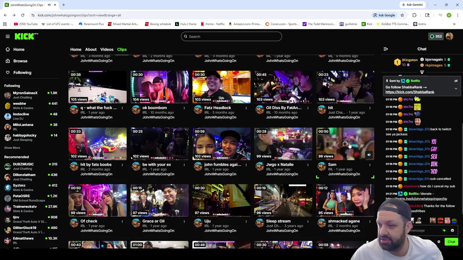The image size is (463, 260).
Task: Unmute the Sam clip preview speaker icon
Action: click(369, 155)
